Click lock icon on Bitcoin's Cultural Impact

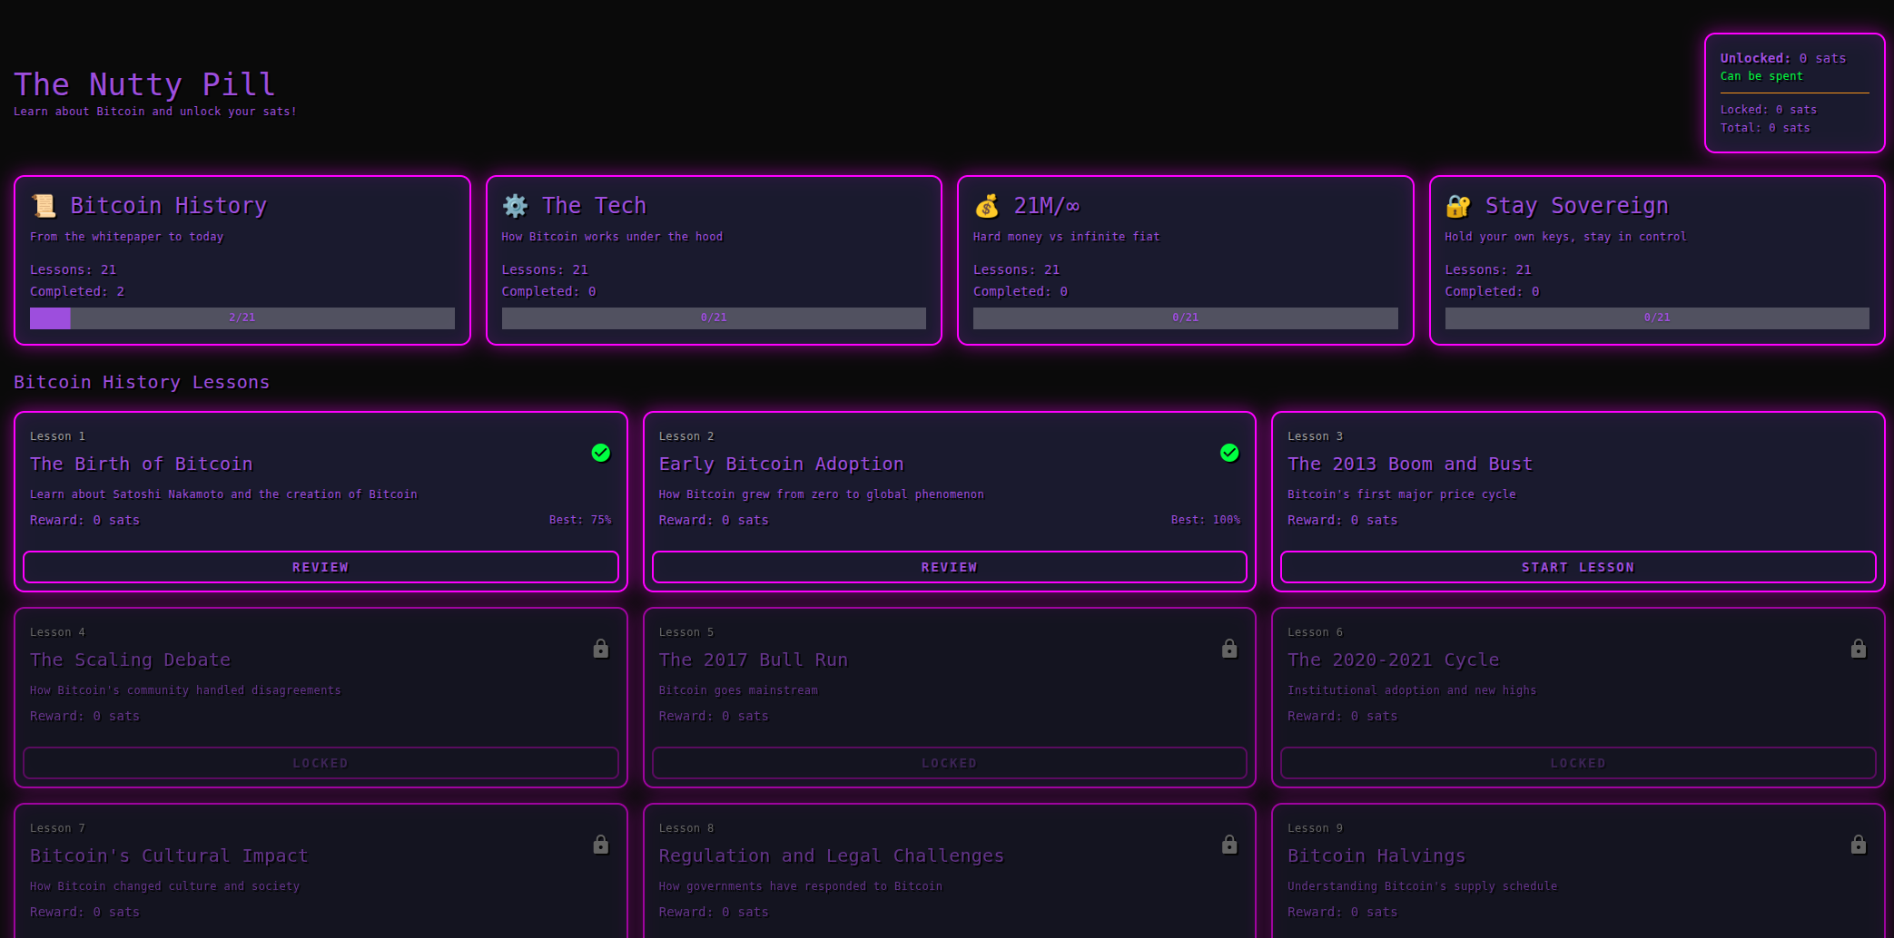600,845
